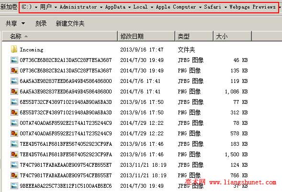Viewport: 282px width, 192px height.
Task: Select the Incoming folder icon
Action: [14, 49]
